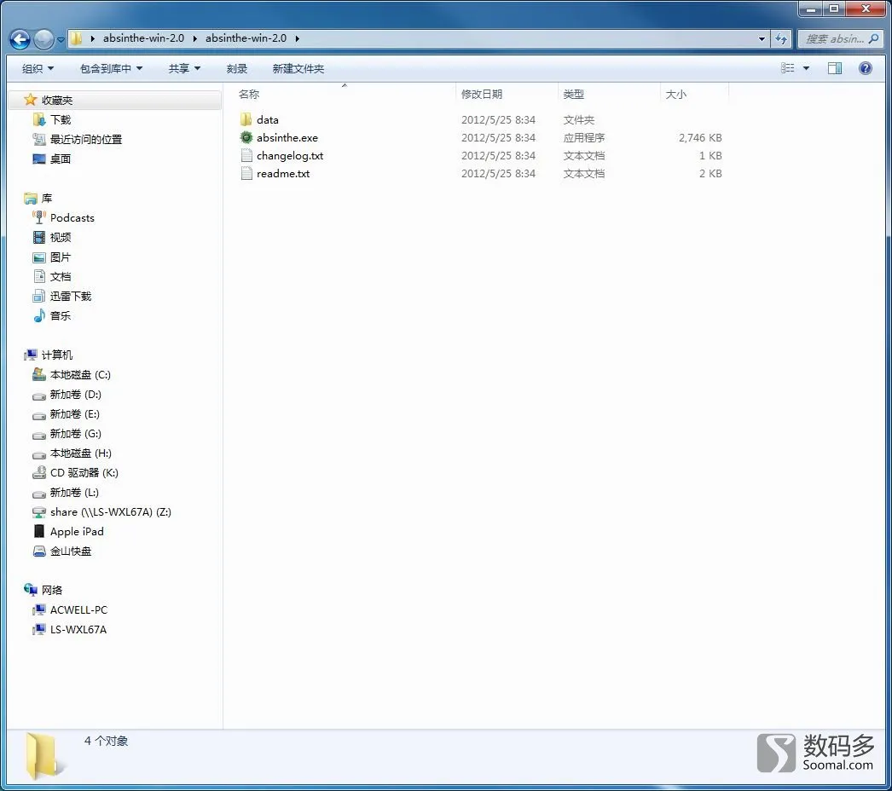Open the 迅雷下载 library
Viewport: 892px width, 791px height.
(71, 297)
